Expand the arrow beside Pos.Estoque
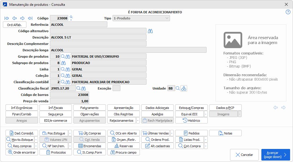 (x=70, y=133)
